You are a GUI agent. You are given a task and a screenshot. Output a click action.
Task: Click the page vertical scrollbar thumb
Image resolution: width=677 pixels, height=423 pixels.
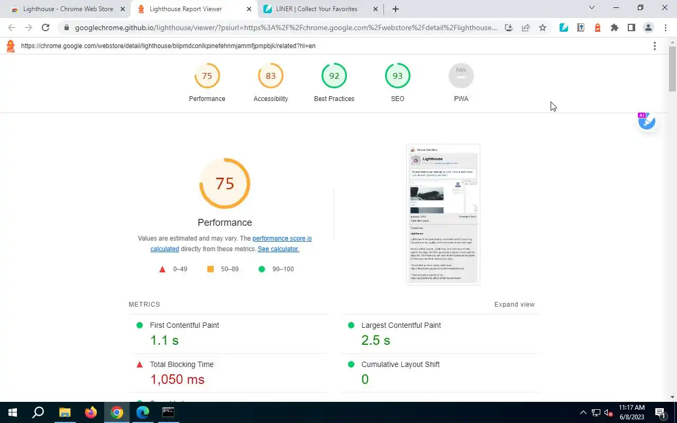click(x=672, y=69)
